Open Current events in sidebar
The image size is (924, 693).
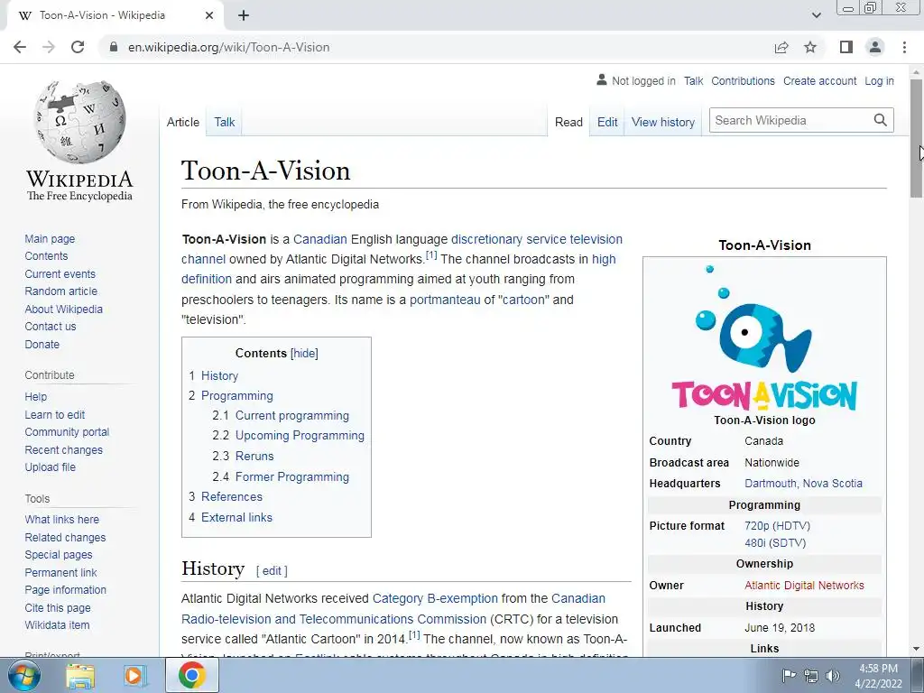click(60, 274)
